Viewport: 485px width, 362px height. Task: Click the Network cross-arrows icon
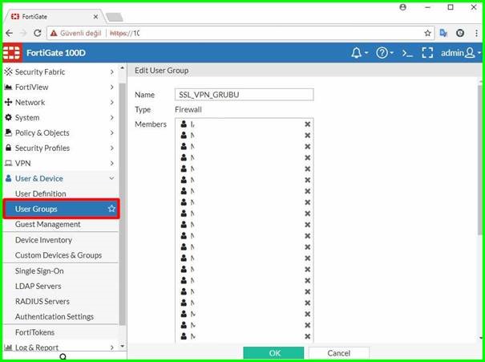point(8,102)
